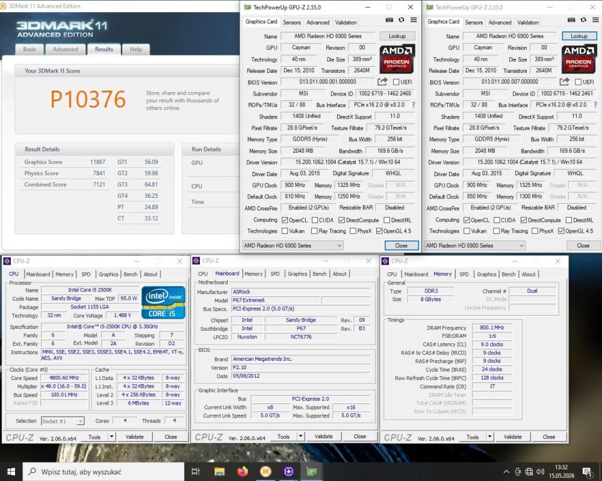Switch to the Sensors tab in the left GPU-Z window
This screenshot has height=481, width=602.
click(x=292, y=22)
